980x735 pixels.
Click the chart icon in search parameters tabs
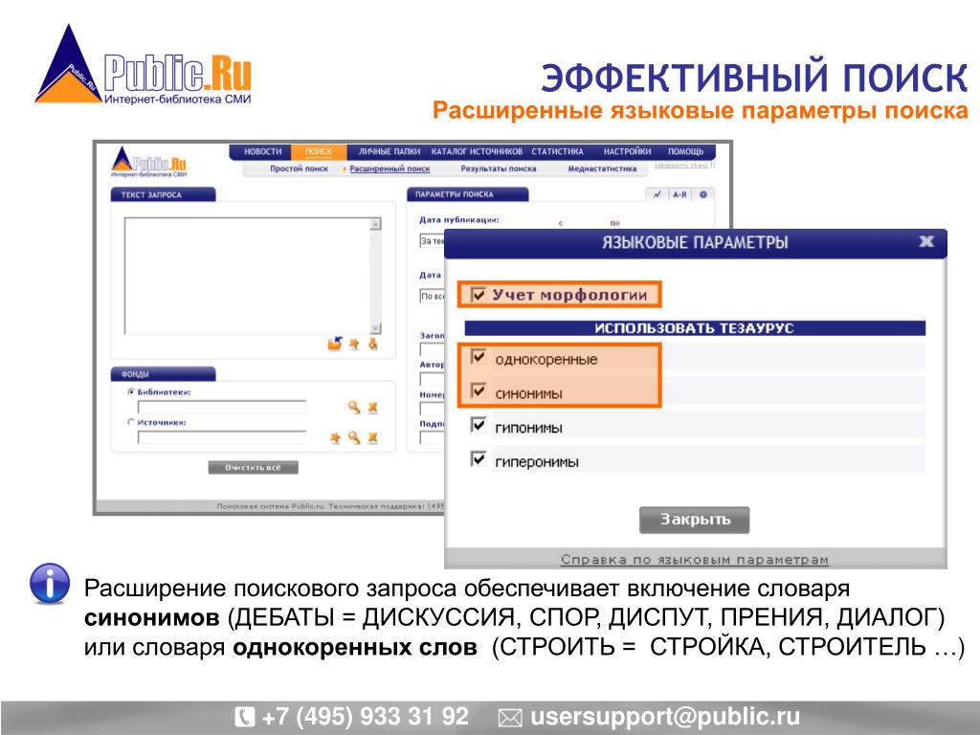657,194
